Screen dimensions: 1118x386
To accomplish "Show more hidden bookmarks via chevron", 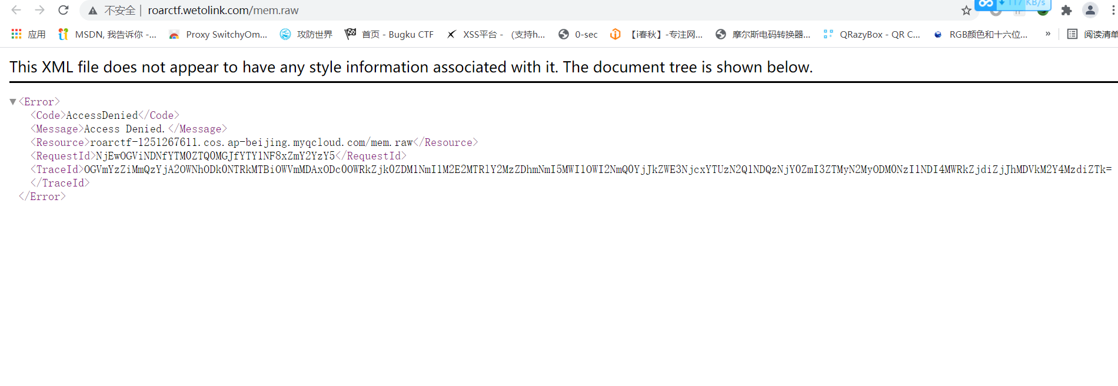I will (1047, 34).
